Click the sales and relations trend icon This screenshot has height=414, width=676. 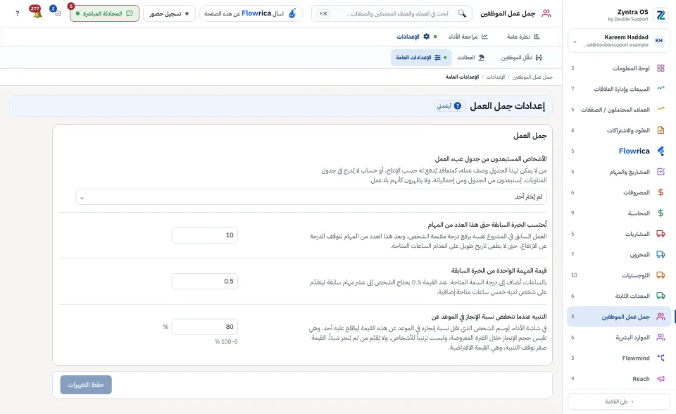[x=661, y=89]
